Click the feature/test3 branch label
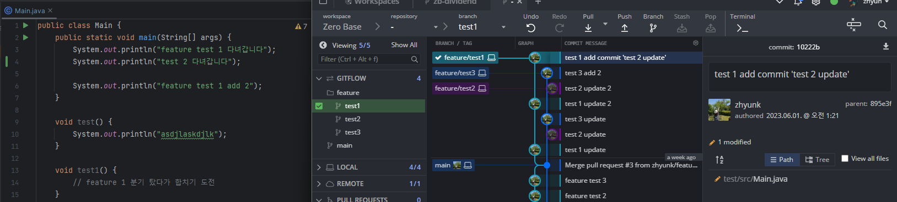Viewport: 897px width, 202px height. pos(460,72)
